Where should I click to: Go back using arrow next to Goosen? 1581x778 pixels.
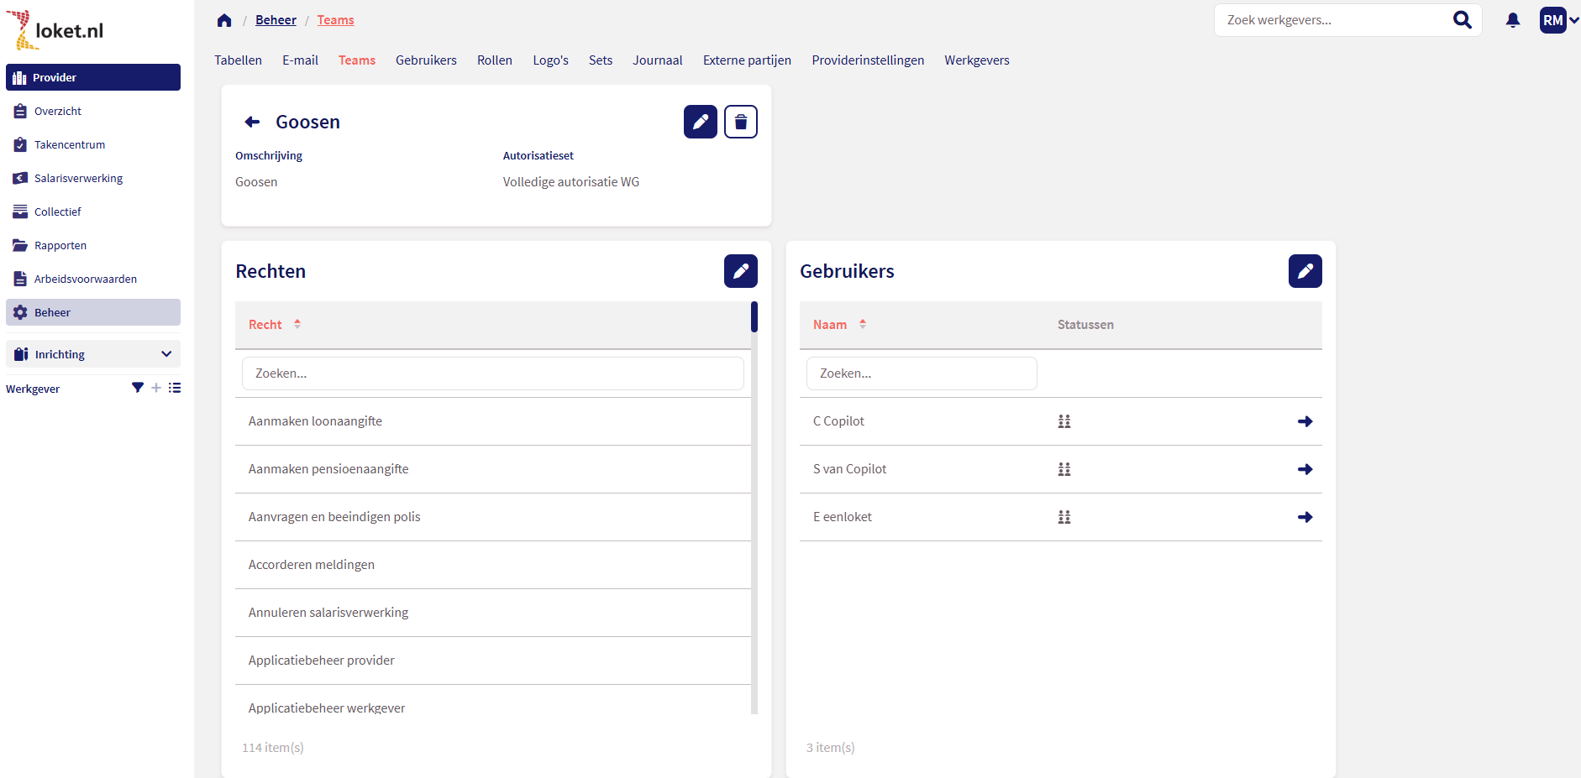tap(252, 122)
